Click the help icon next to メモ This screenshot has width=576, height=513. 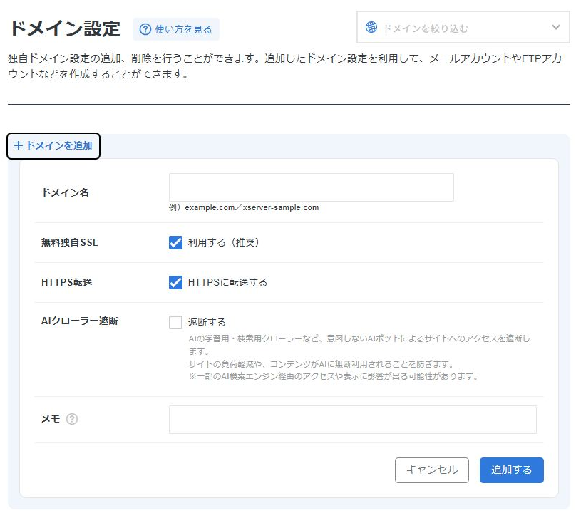click(71, 419)
